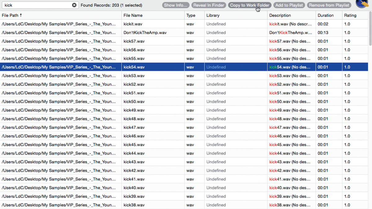Sort by Rating column header
The width and height of the screenshot is (372, 209).
point(355,15)
